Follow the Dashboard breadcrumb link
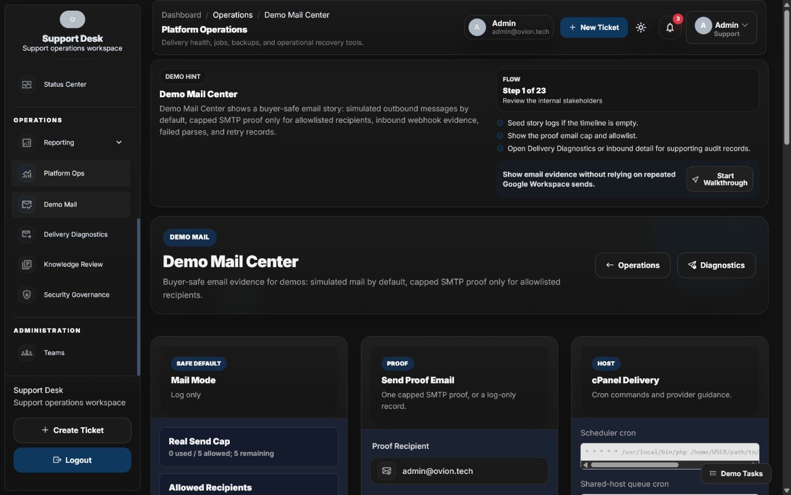Image resolution: width=791 pixels, height=495 pixels. coord(182,15)
